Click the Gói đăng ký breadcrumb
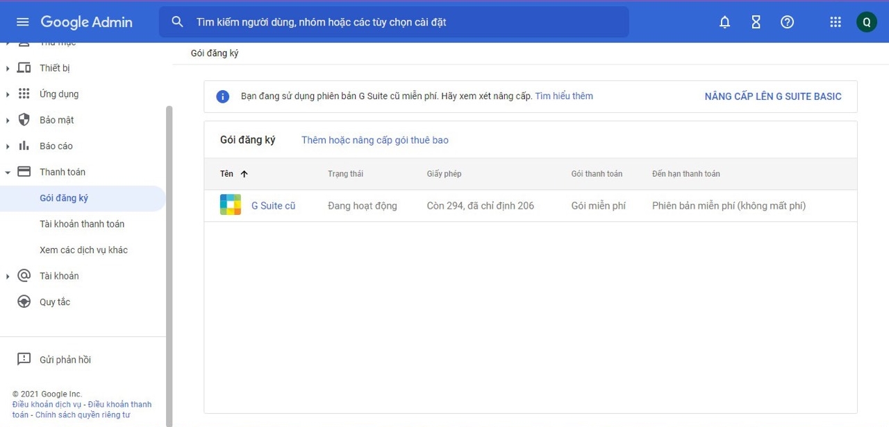889x427 pixels. click(215, 53)
